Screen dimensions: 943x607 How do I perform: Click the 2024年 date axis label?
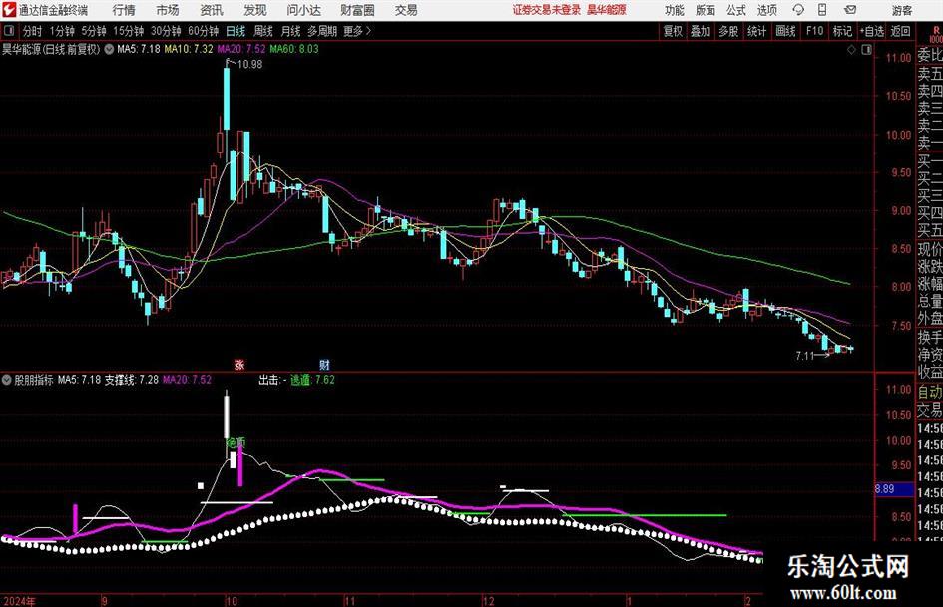pos(19,601)
